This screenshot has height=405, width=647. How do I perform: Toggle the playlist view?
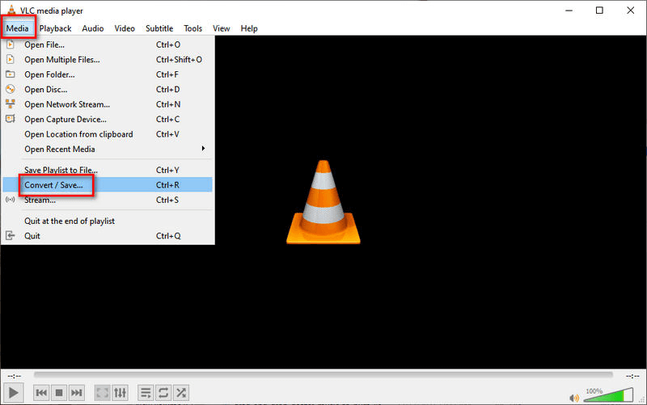pos(146,393)
